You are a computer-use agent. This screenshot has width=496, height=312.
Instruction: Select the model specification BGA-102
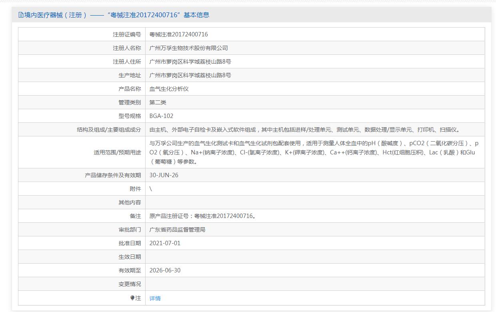161,116
